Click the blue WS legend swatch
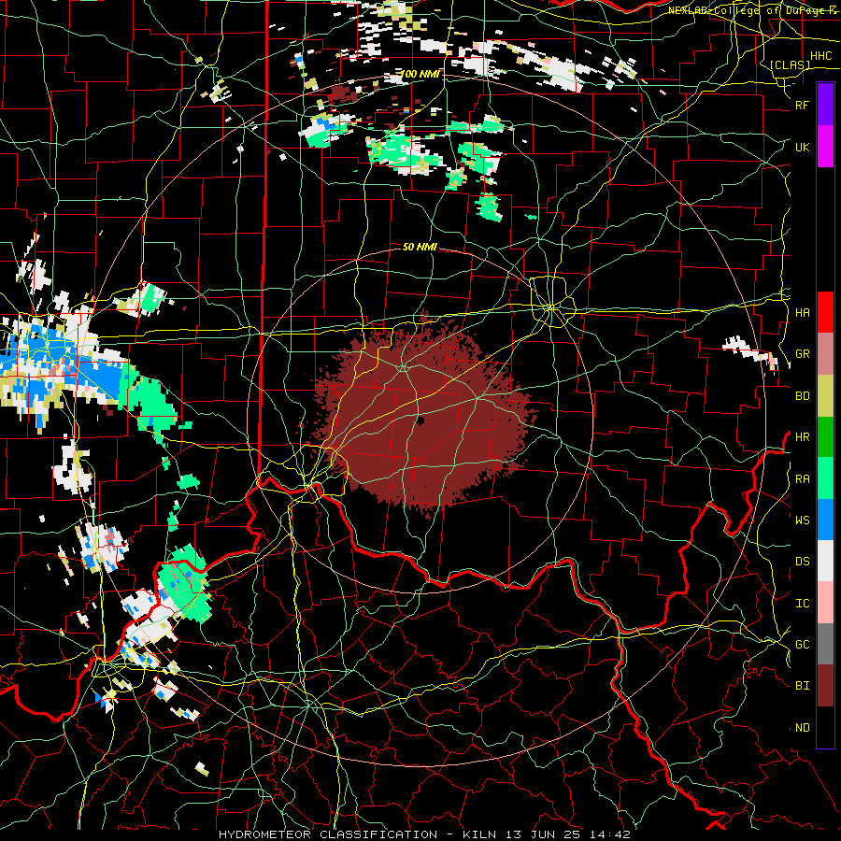This screenshot has height=841, width=841. pyautogui.click(x=825, y=520)
